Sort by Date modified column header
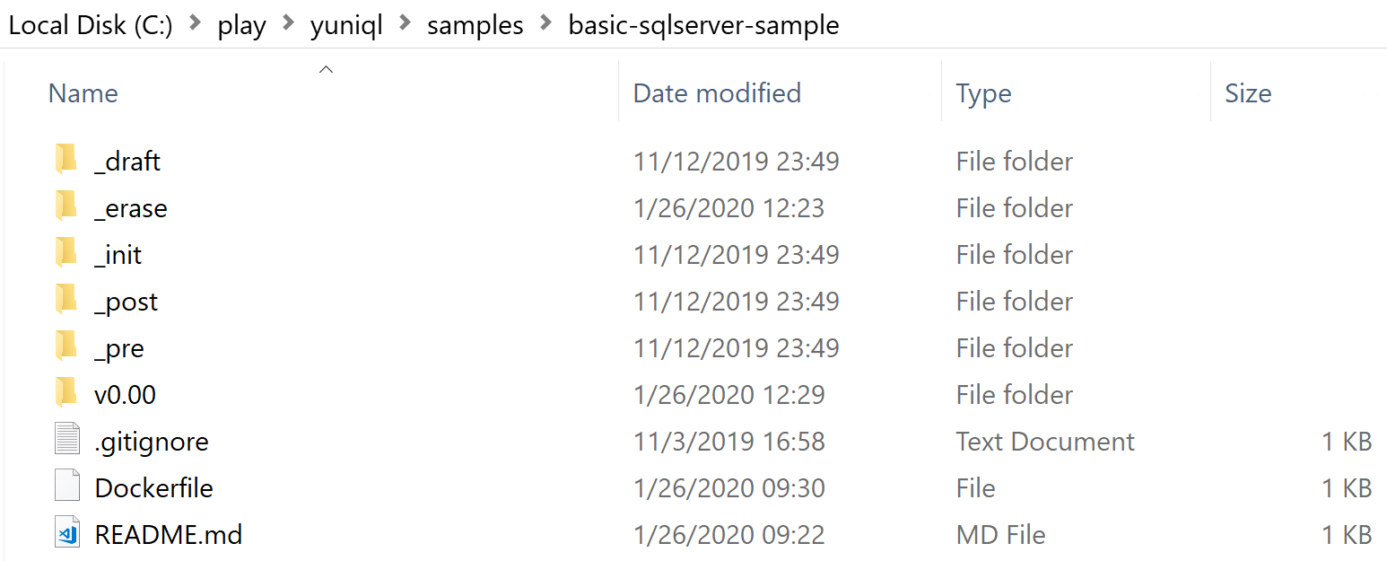Image resolution: width=1387 pixels, height=561 pixels. (717, 93)
